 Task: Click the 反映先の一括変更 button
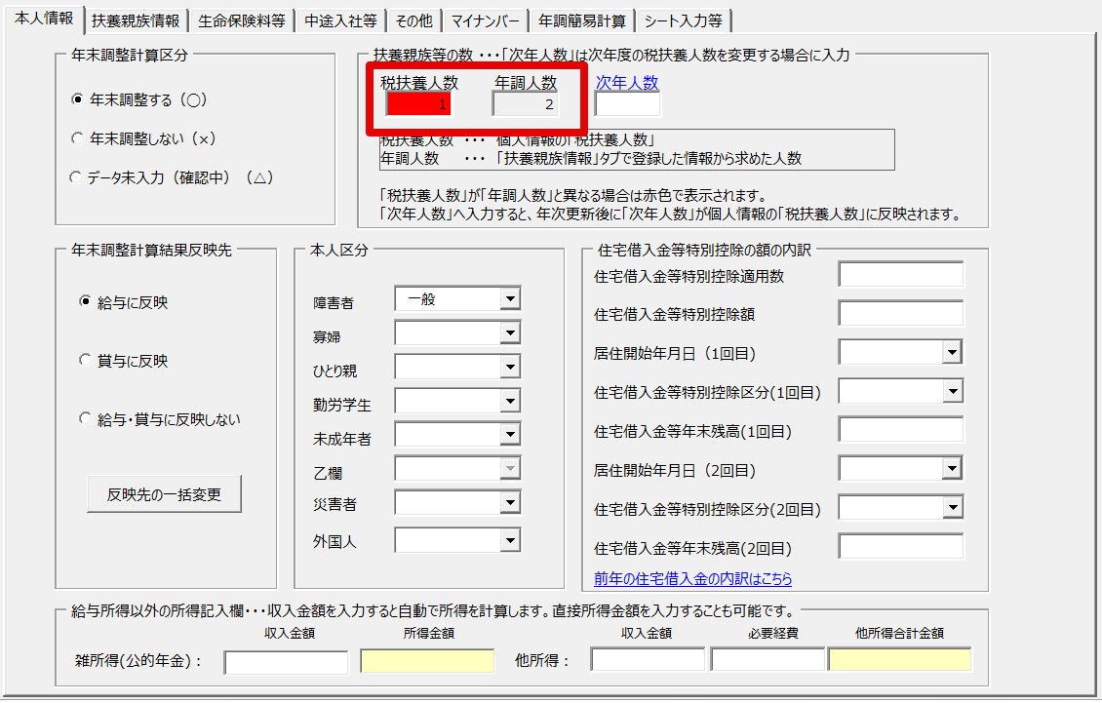tap(164, 494)
